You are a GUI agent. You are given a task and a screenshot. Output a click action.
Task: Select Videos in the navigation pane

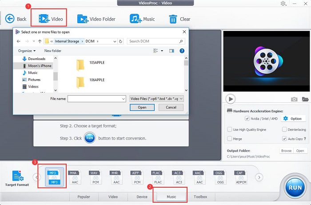point(31,87)
